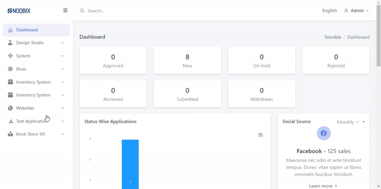Click the Snoobix breadcrumb link

point(333,37)
